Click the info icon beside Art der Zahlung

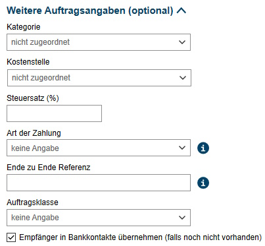tap(203, 148)
